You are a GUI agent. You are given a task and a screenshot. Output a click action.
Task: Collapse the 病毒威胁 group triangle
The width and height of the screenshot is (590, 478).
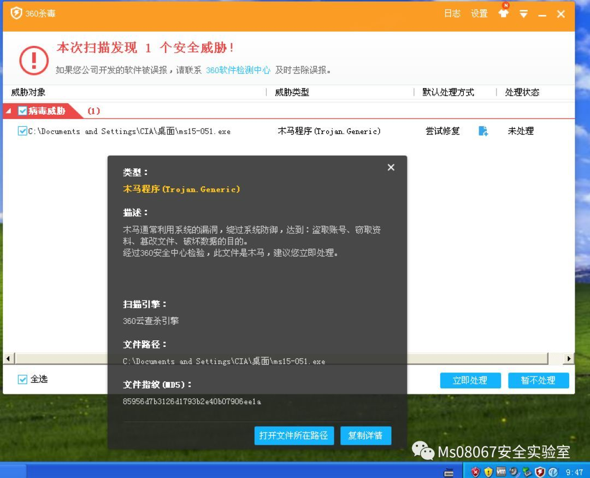[8, 111]
